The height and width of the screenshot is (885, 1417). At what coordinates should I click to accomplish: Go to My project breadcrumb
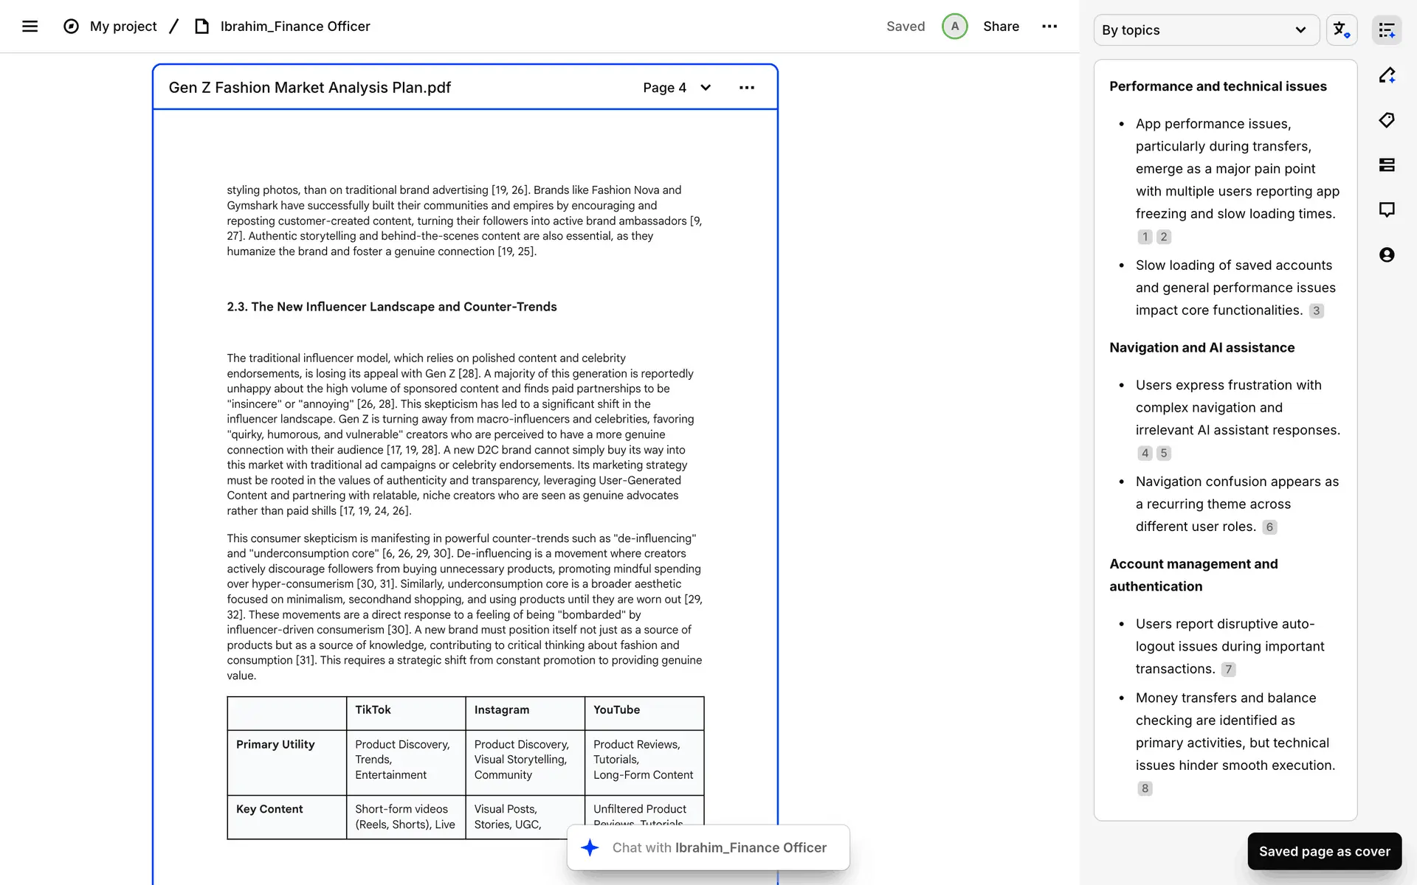[123, 27]
